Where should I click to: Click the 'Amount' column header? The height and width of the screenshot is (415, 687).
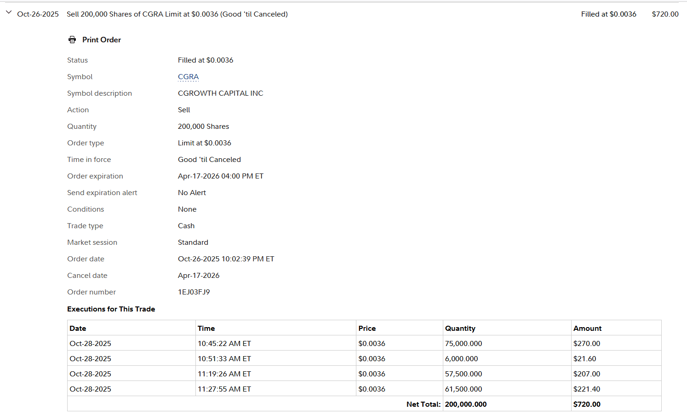click(587, 329)
